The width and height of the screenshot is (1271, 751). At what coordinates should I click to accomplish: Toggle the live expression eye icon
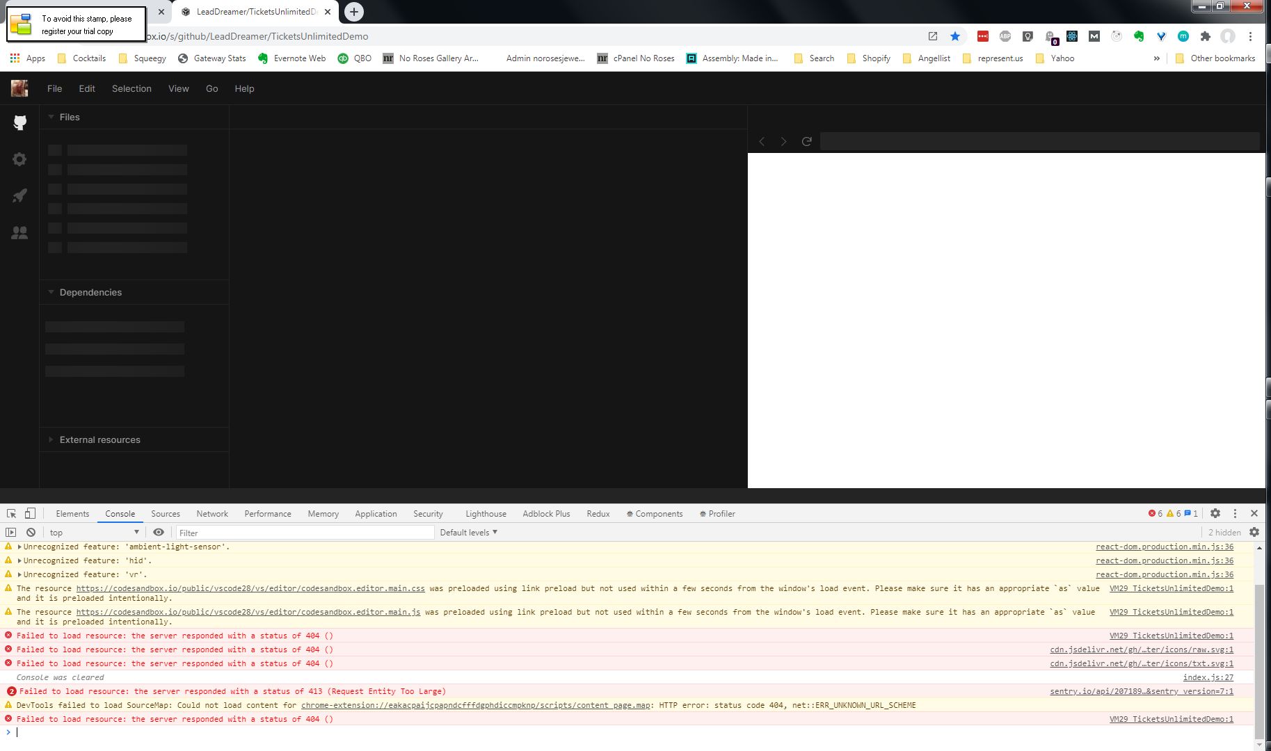click(x=159, y=532)
